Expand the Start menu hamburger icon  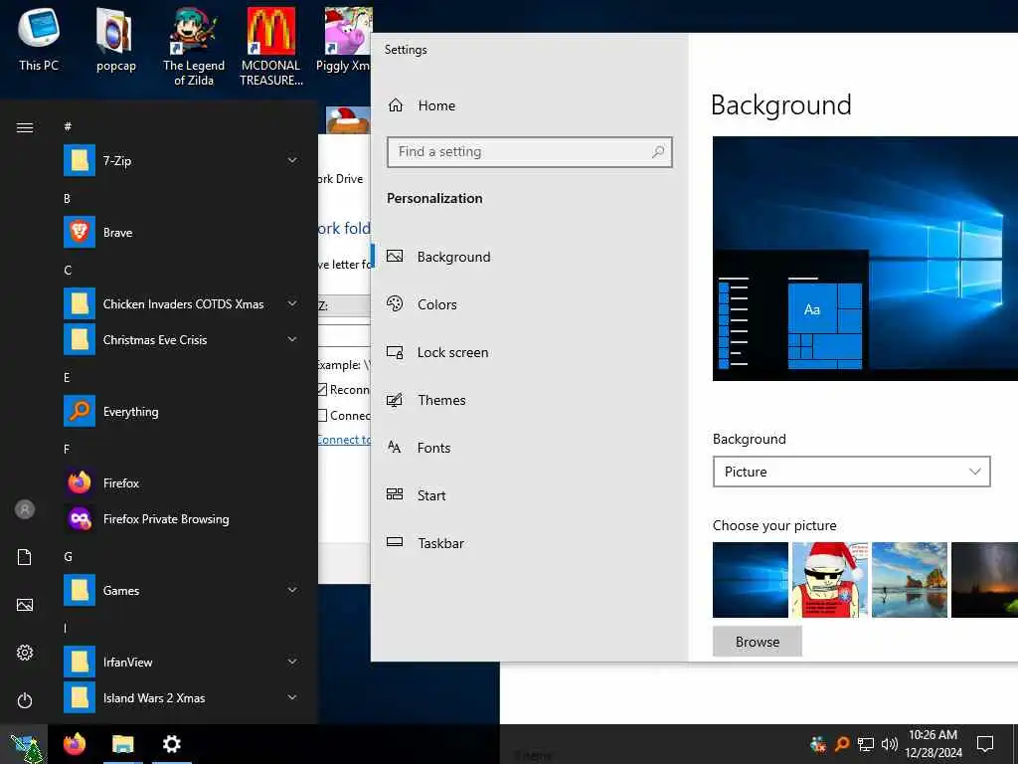pos(25,127)
